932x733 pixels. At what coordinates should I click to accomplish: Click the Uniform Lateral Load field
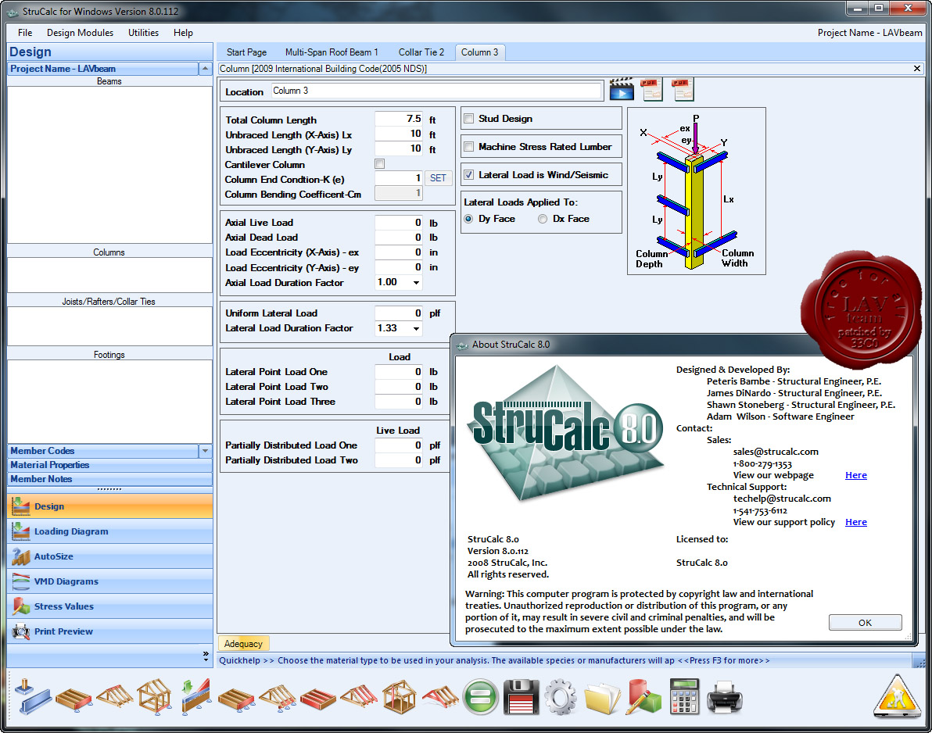tap(399, 313)
